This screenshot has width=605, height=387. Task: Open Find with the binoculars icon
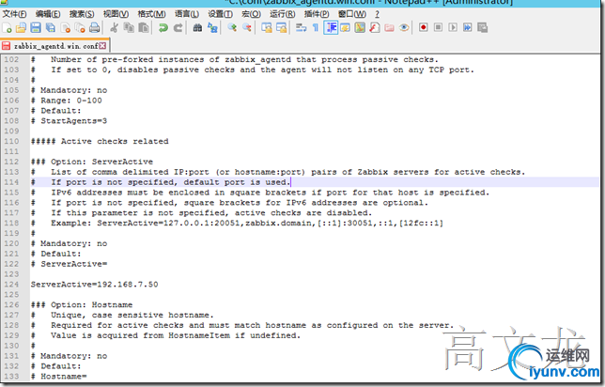coord(197,28)
